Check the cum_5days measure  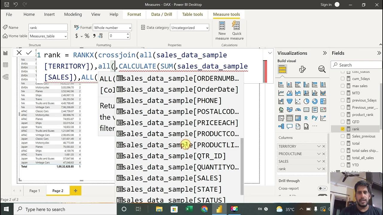[343, 79]
